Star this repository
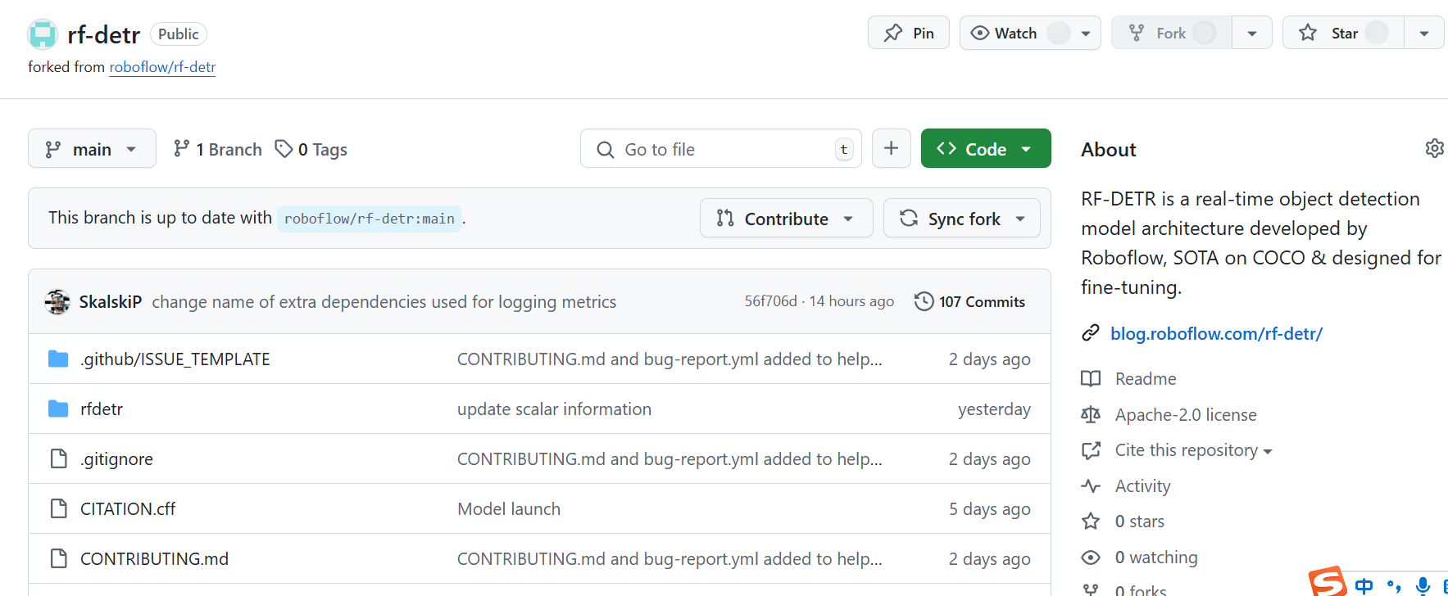1448x596 pixels. [x=1342, y=33]
